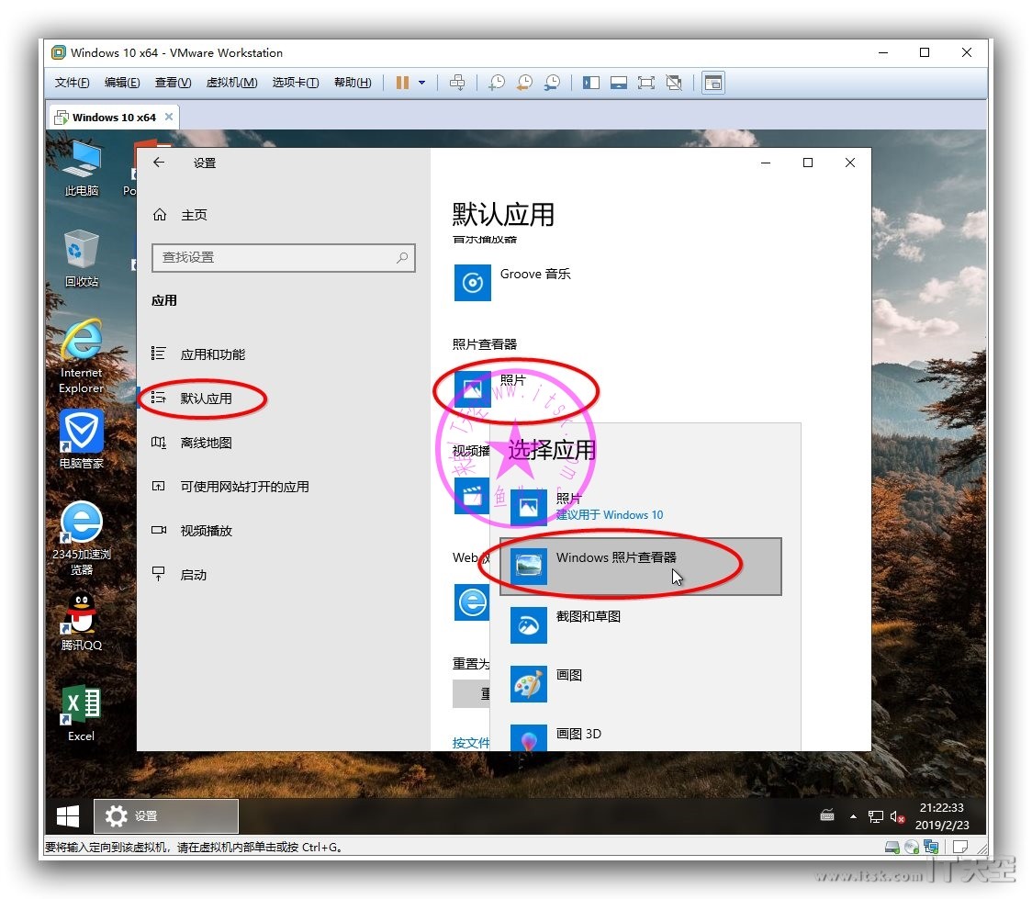Viewport: 1032px width, 899px height.
Task: Focus the 查找设置 search box
Action: pyautogui.click(x=283, y=257)
